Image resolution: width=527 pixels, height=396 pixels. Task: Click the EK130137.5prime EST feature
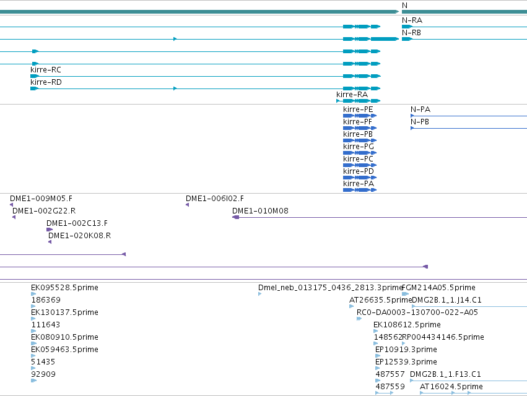64,312
